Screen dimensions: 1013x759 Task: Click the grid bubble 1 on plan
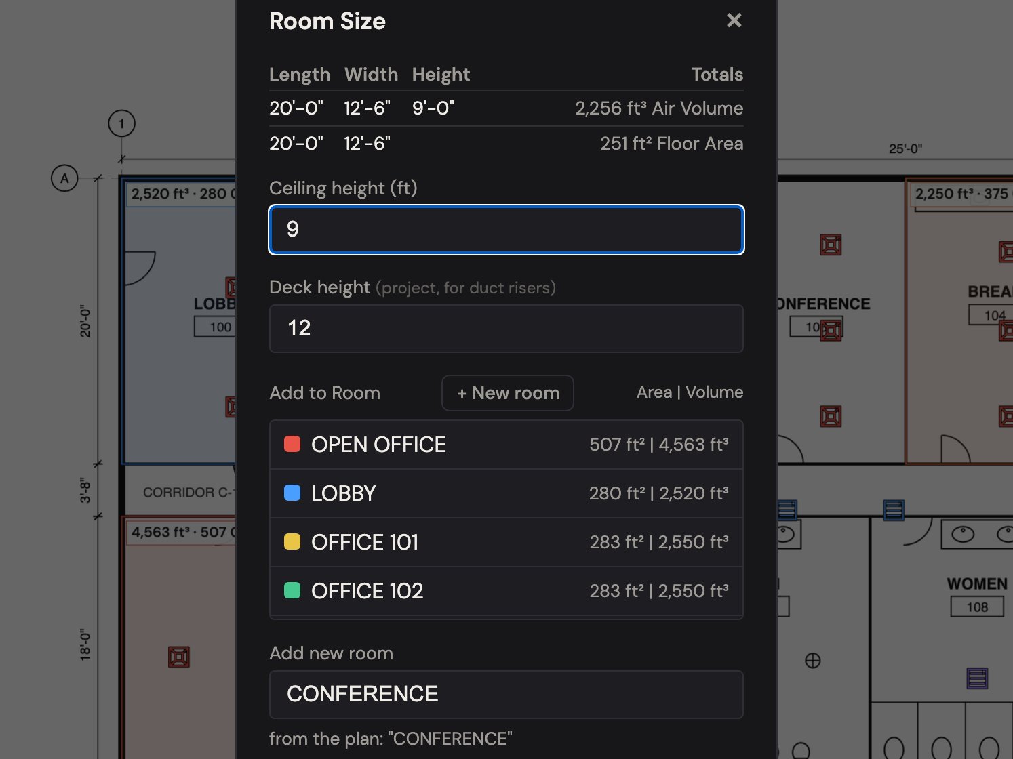(122, 124)
